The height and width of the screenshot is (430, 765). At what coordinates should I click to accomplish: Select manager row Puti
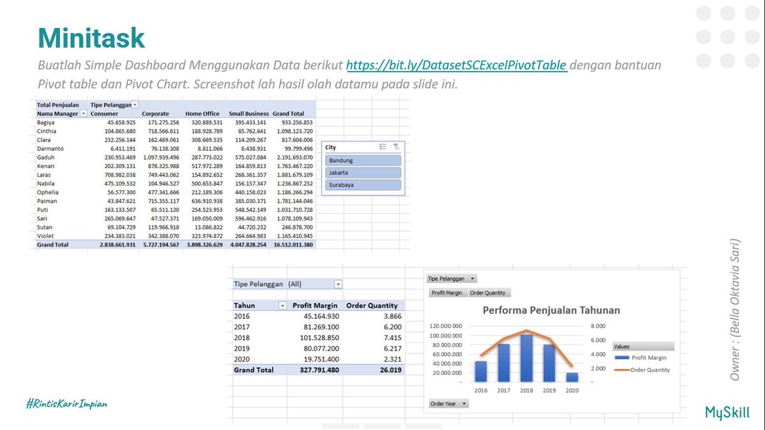(x=175, y=210)
